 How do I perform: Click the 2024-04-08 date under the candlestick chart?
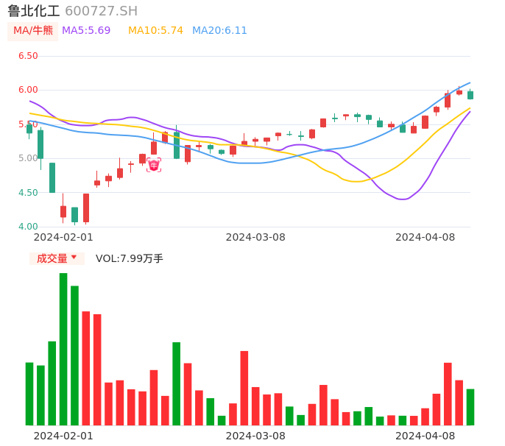tap(425, 237)
